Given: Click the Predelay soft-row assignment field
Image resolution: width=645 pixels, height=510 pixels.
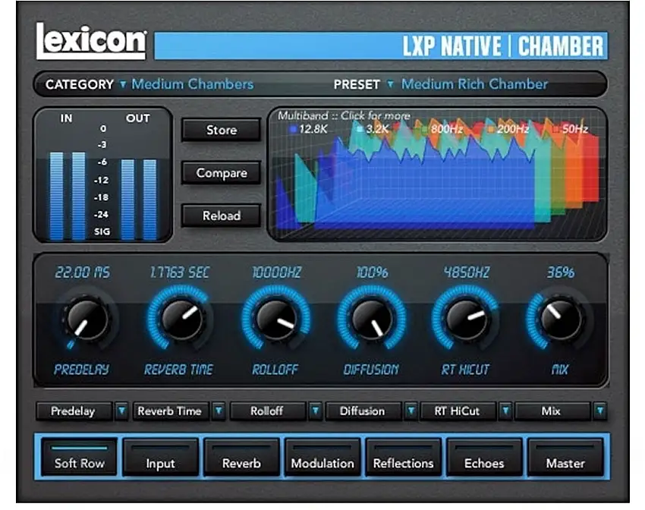Looking at the screenshot, I should point(74,411).
